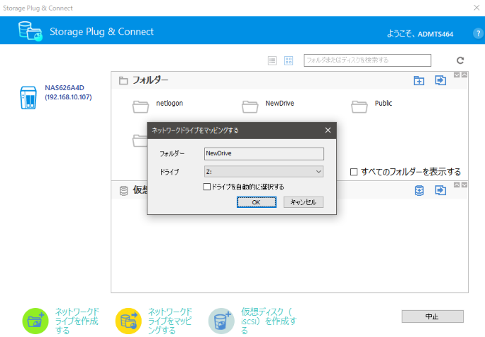The height and width of the screenshot is (337, 485).
Task: Click the yellow map network drive icon
Action: point(128,321)
